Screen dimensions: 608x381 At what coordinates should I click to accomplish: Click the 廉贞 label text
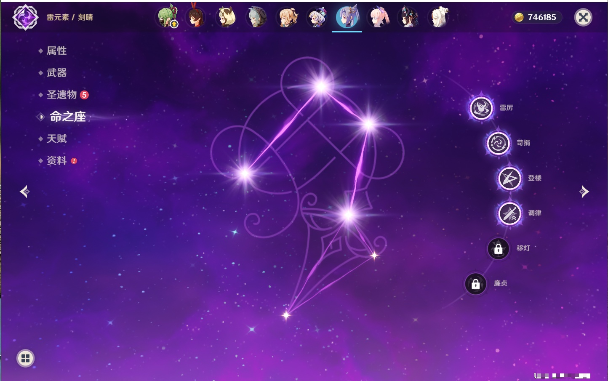[501, 283]
